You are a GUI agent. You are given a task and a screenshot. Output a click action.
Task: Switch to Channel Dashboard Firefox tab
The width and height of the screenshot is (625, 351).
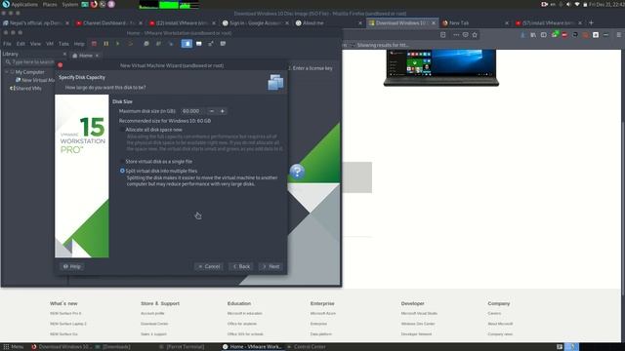pyautogui.click(x=108, y=23)
